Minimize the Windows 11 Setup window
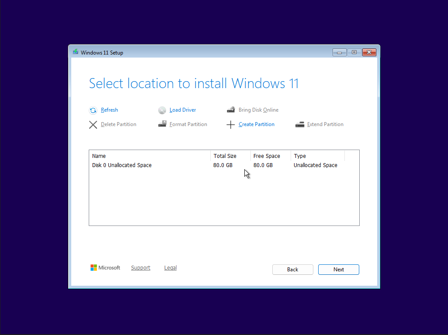 tap(340, 52)
